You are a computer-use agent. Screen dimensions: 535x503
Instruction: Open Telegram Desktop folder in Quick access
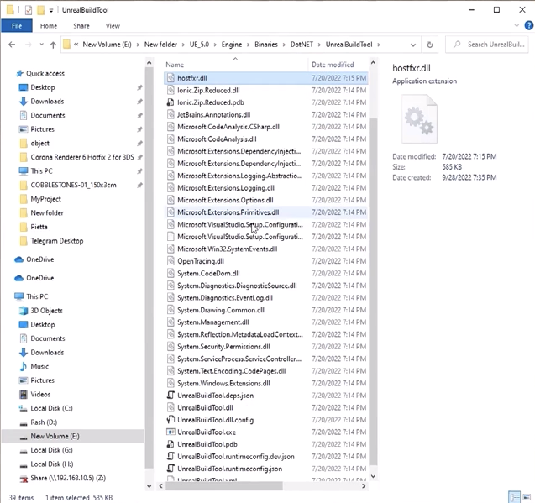(57, 241)
